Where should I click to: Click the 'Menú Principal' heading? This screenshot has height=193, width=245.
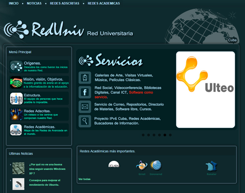pos(20,52)
